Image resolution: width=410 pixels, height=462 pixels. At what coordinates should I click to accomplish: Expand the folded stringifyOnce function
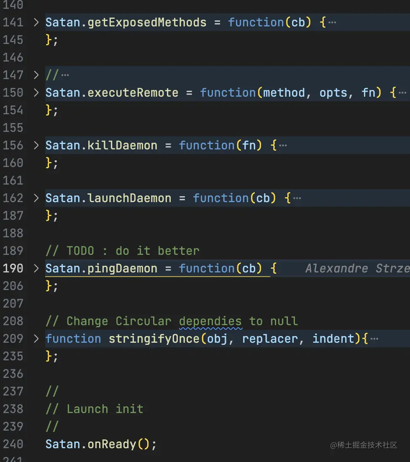point(36,339)
